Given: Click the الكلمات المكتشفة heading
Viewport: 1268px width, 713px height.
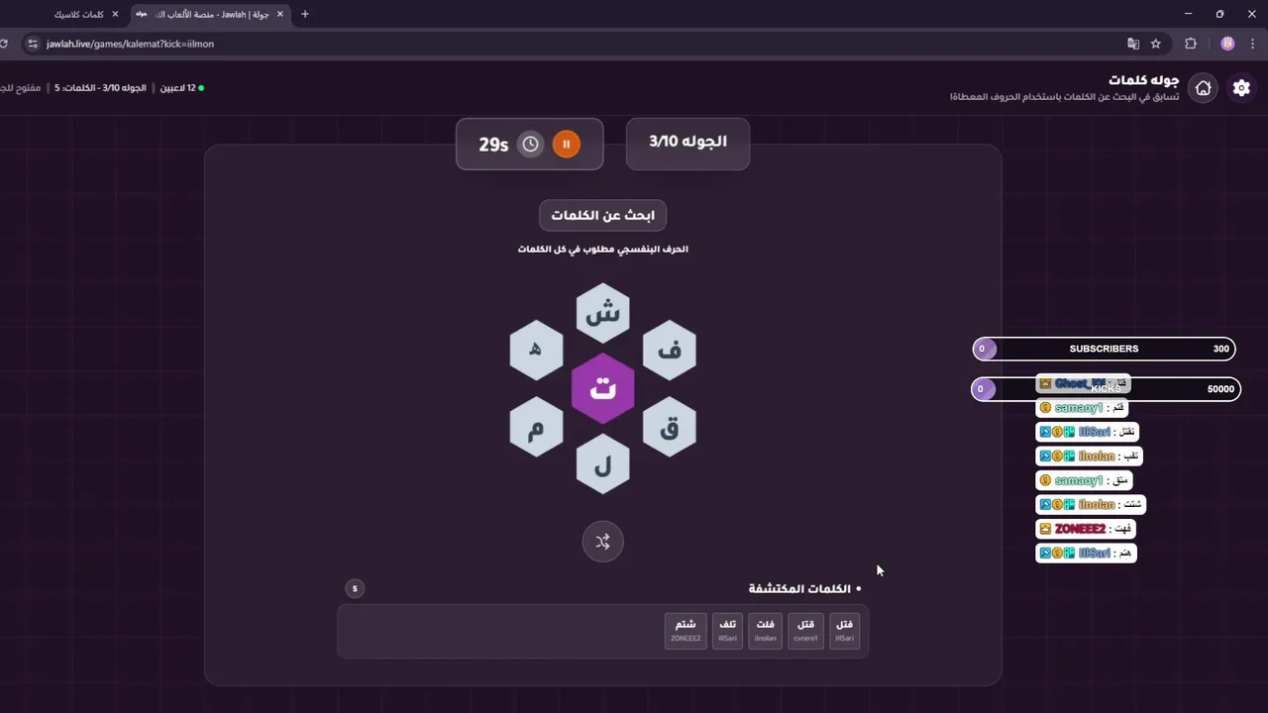Looking at the screenshot, I should click(x=799, y=589).
